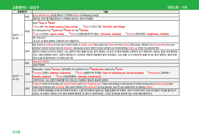Viewport: 199px width, 140px height.
Task: Click the 강상구 - 1과-02 row label
Action: click(18, 78)
